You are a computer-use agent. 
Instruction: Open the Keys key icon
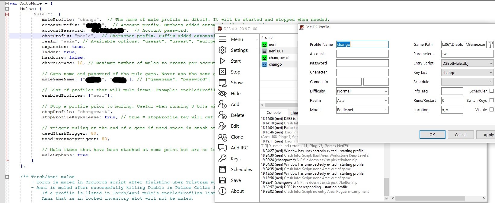click(222, 159)
